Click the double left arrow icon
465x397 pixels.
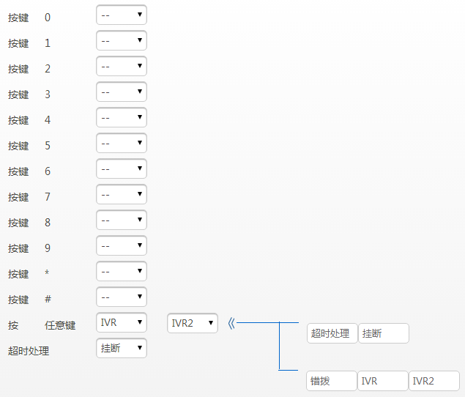pyautogui.click(x=231, y=323)
